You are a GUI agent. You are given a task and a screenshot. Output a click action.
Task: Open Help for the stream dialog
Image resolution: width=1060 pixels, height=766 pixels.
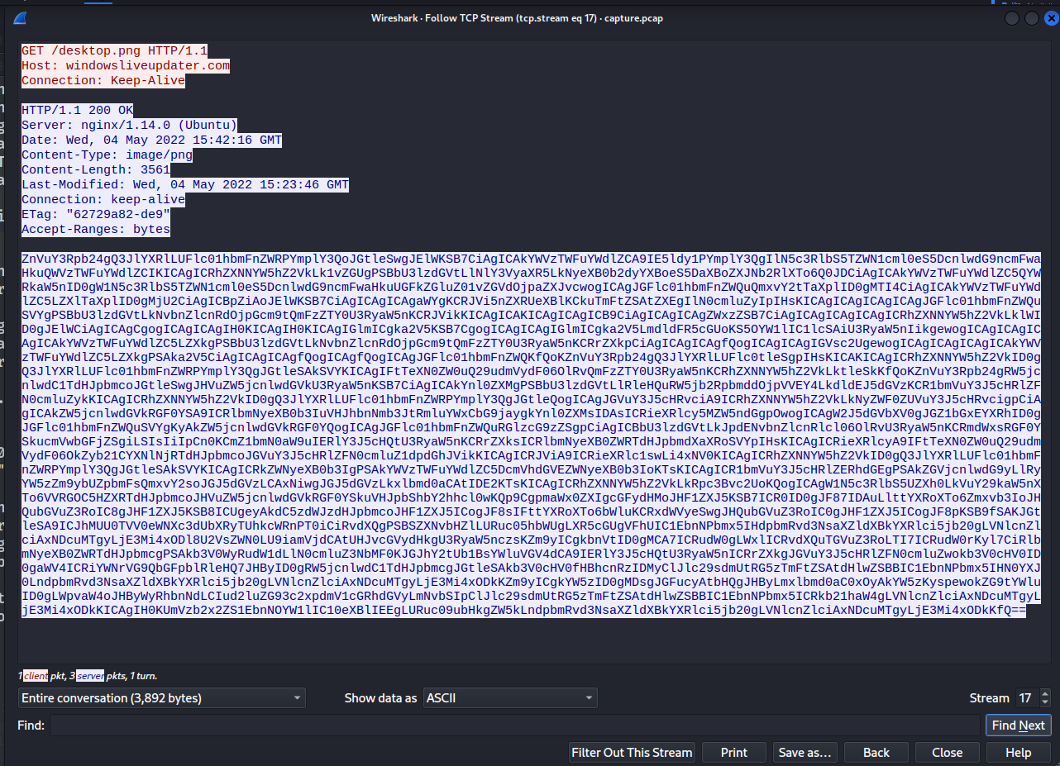click(x=1019, y=752)
